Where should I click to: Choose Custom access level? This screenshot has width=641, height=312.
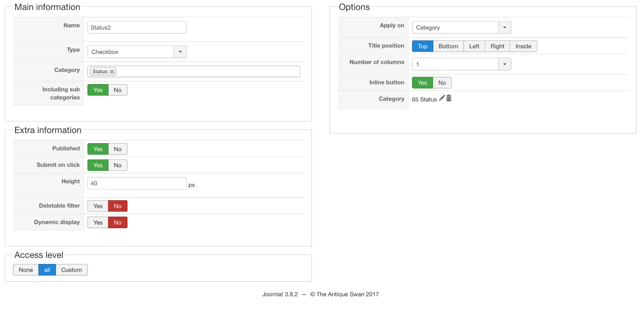(71, 270)
